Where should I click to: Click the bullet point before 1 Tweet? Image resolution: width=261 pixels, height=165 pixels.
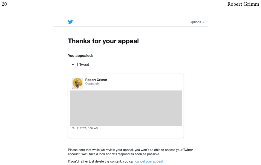[x=73, y=65]
